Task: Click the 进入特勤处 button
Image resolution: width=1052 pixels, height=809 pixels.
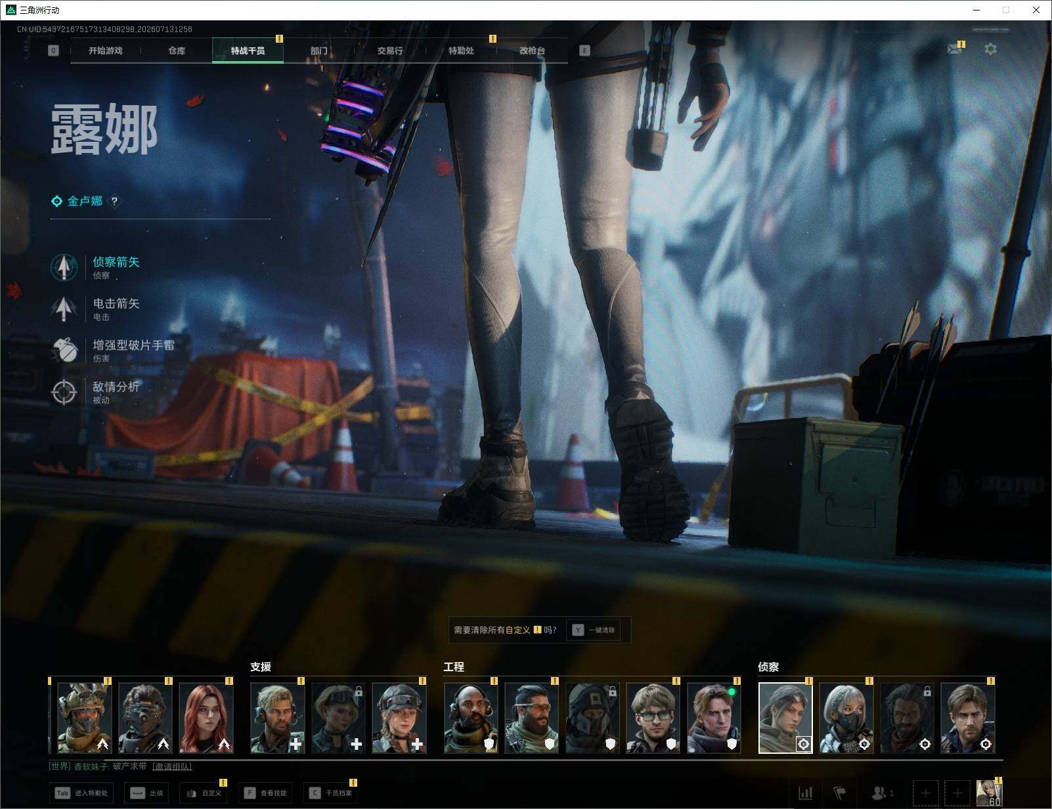Action: [x=81, y=793]
